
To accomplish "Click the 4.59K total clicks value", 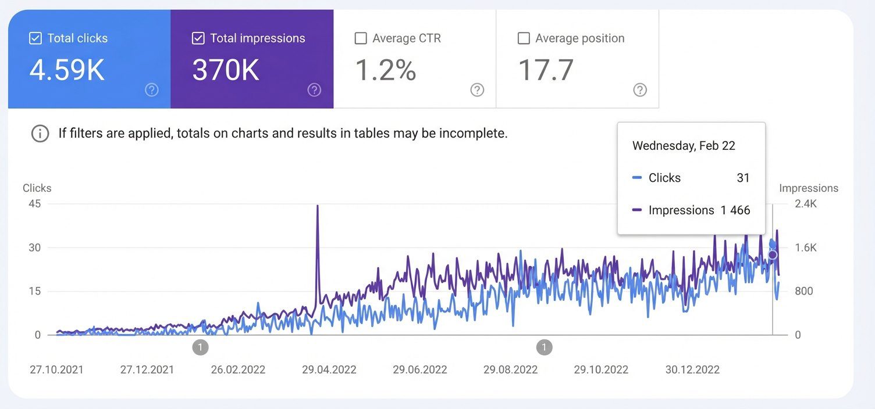I will (x=67, y=70).
